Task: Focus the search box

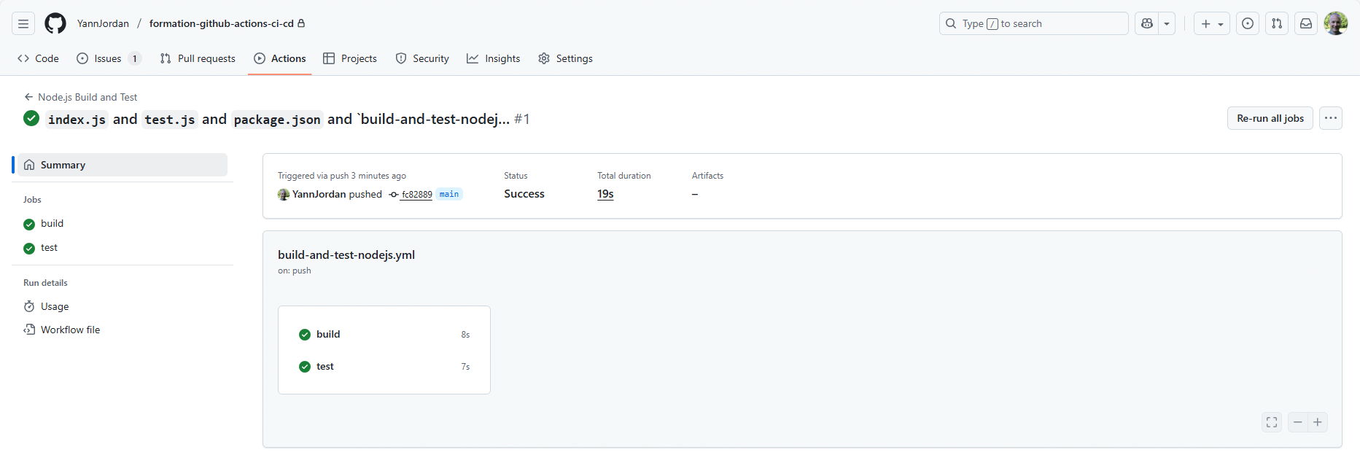Action: pos(1034,23)
